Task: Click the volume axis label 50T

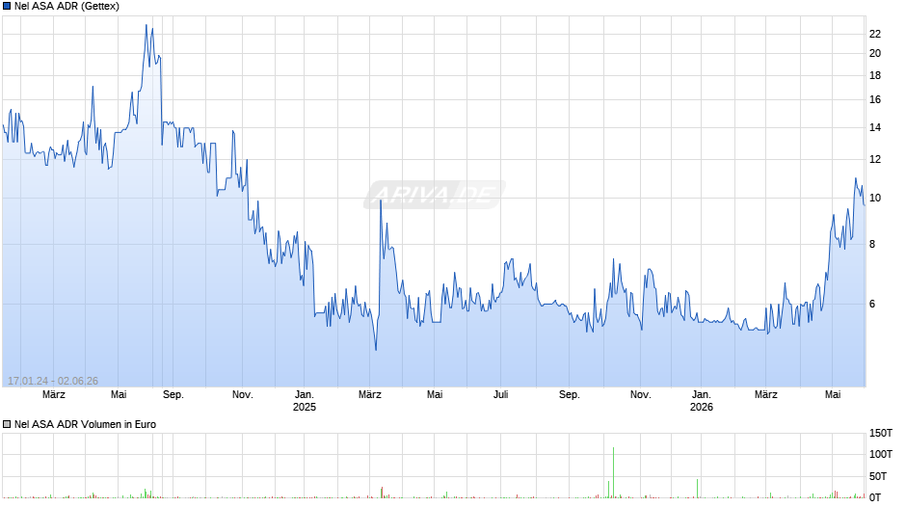Action: click(878, 476)
